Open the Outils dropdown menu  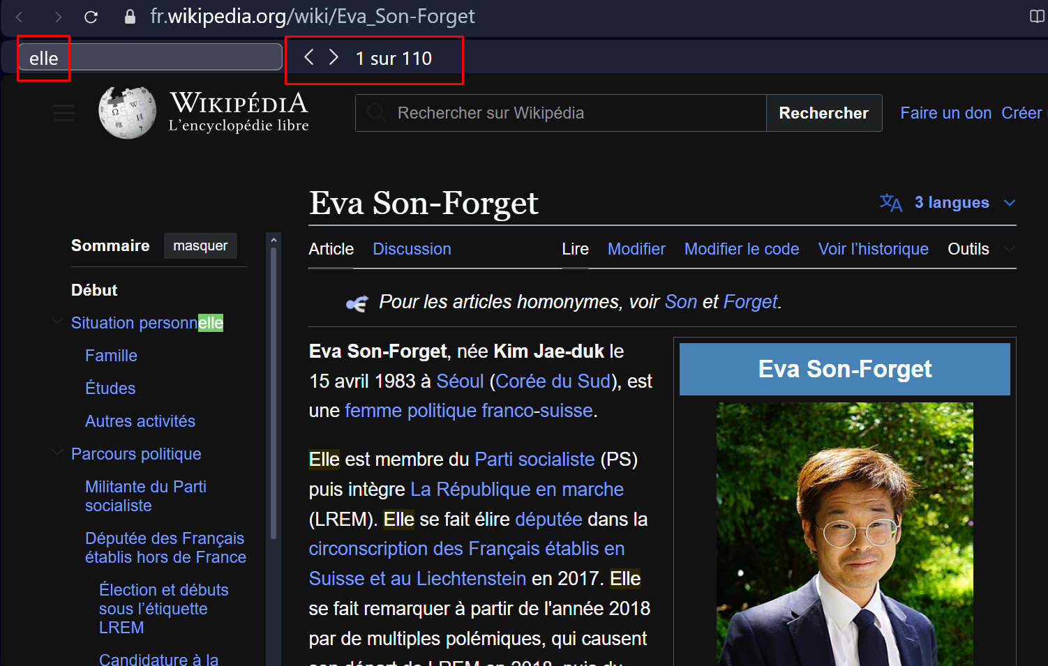click(980, 249)
